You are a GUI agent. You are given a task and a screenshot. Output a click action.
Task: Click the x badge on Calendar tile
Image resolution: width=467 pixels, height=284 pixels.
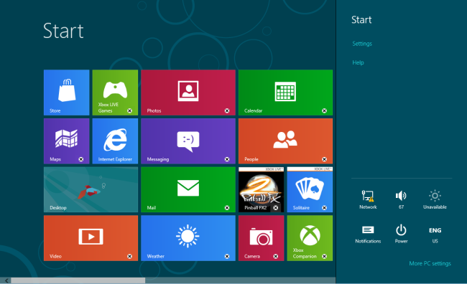click(x=324, y=110)
